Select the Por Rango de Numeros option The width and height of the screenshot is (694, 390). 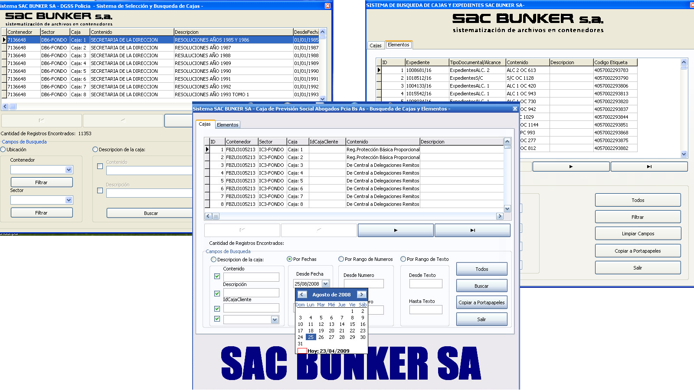341,259
